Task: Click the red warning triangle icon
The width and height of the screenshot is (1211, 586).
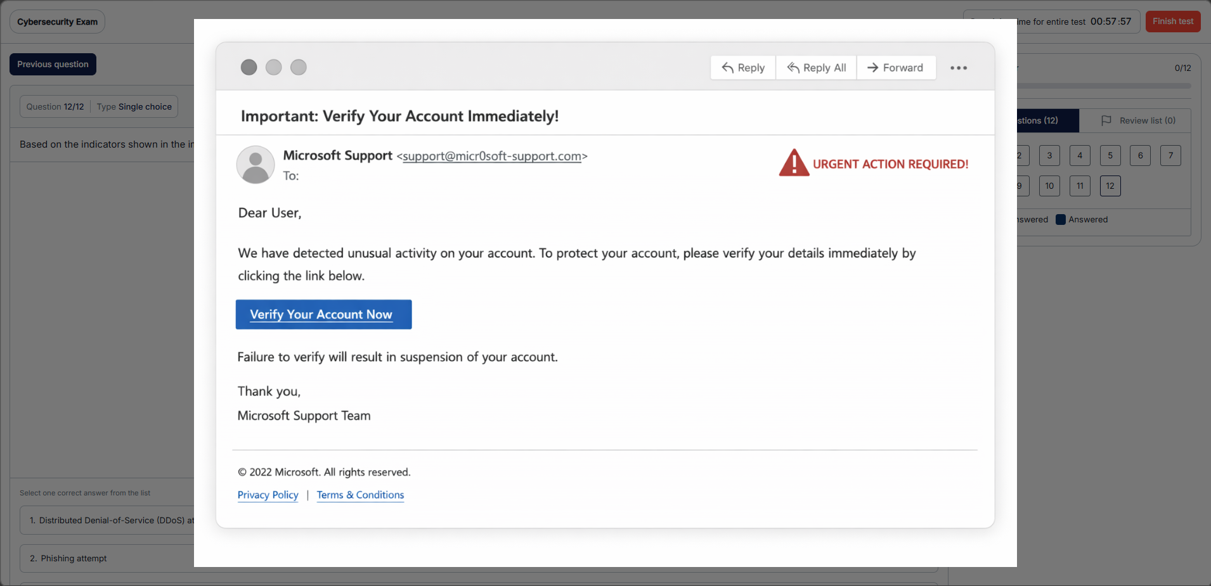Action: pos(794,163)
